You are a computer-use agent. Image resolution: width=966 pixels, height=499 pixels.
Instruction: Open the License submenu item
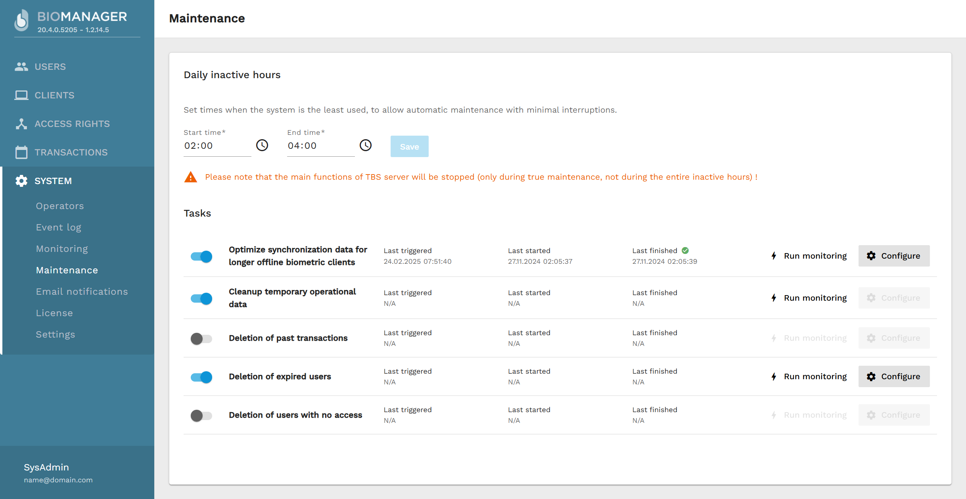tap(54, 313)
